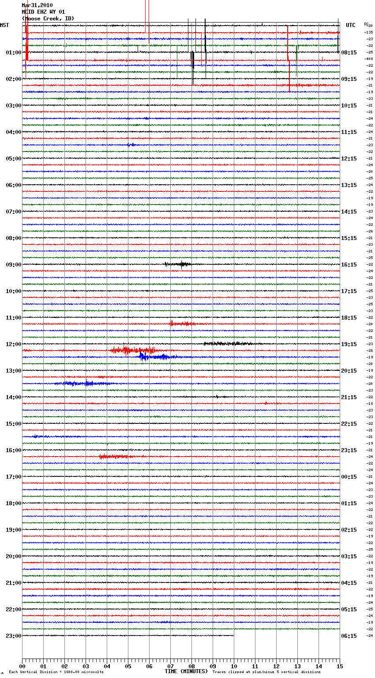Click the bottom minute-axis tick label "10"

pyautogui.click(x=234, y=666)
